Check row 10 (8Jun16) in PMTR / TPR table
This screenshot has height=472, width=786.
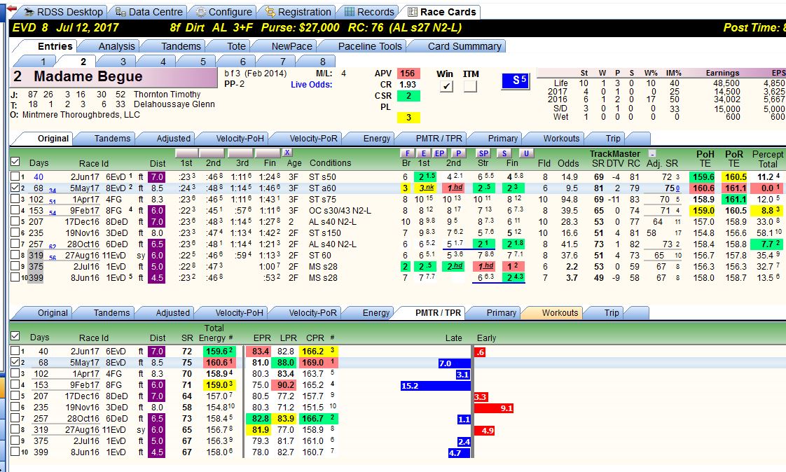point(15,452)
